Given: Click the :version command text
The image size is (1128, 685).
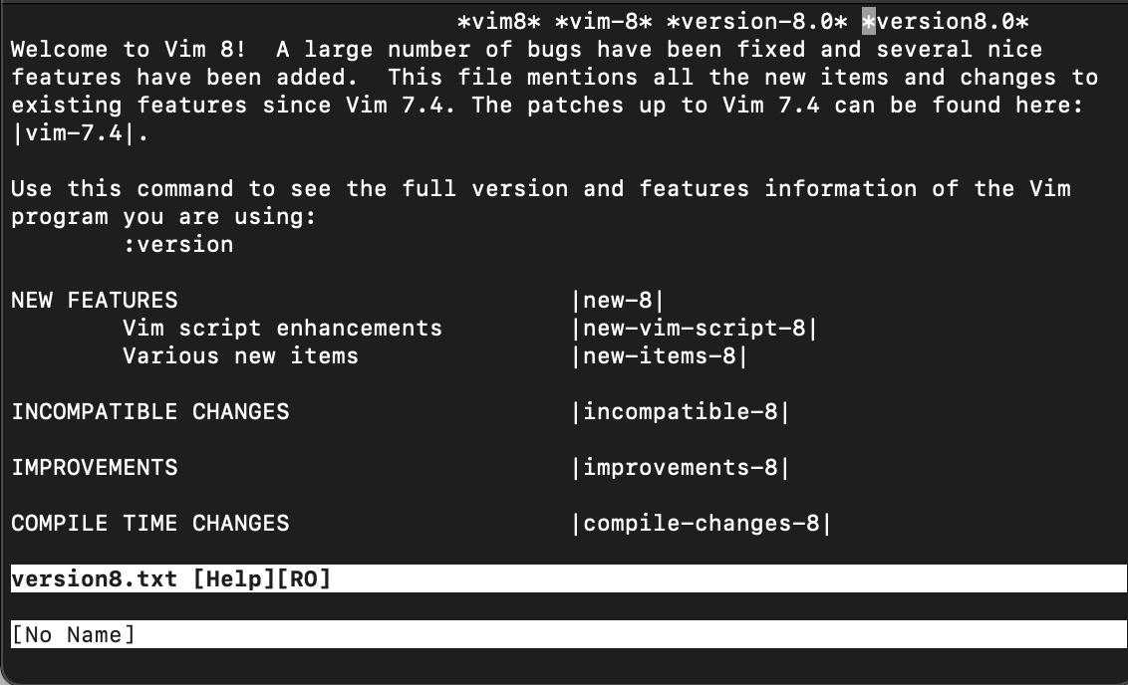Looking at the screenshot, I should pos(179,244).
